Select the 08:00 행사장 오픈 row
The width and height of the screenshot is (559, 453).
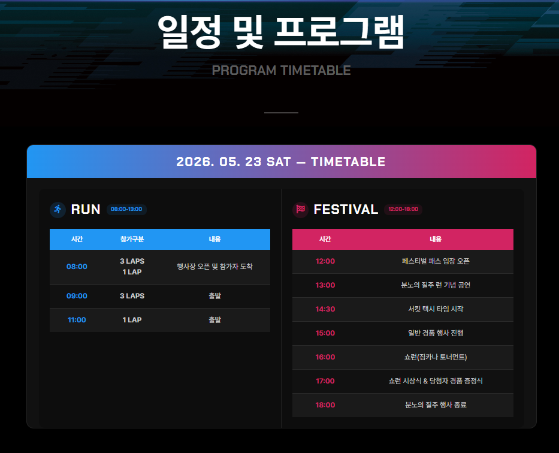click(x=160, y=267)
